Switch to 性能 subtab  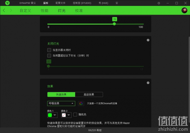(x=45, y=10)
